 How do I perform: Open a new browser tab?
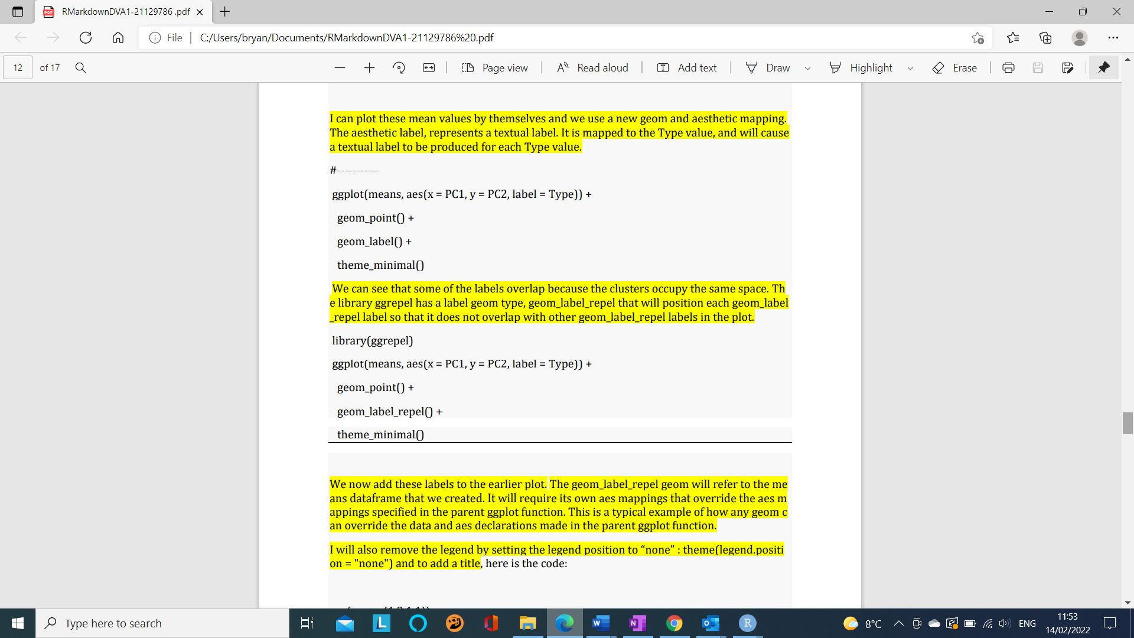(224, 12)
